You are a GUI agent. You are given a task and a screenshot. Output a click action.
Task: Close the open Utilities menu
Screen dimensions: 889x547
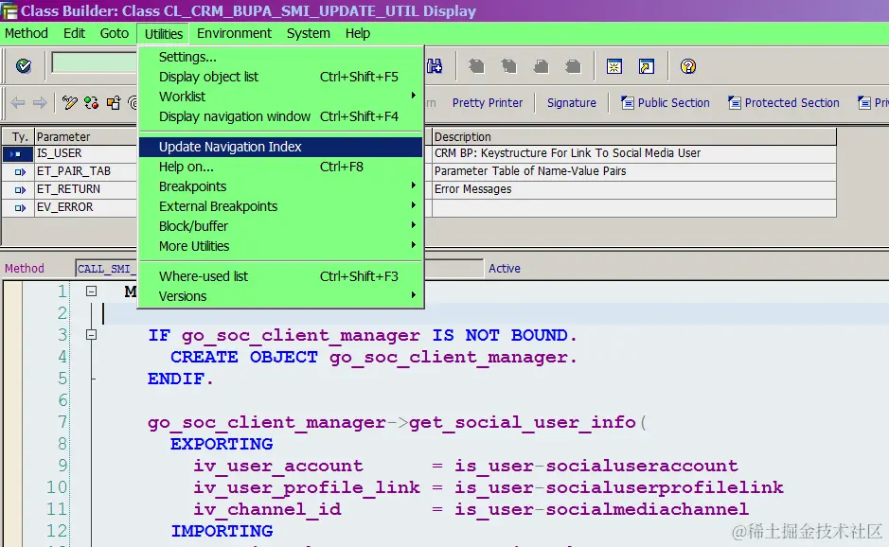coord(163,34)
